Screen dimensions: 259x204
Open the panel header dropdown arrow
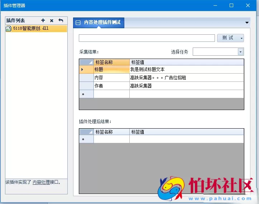(x=247, y=23)
